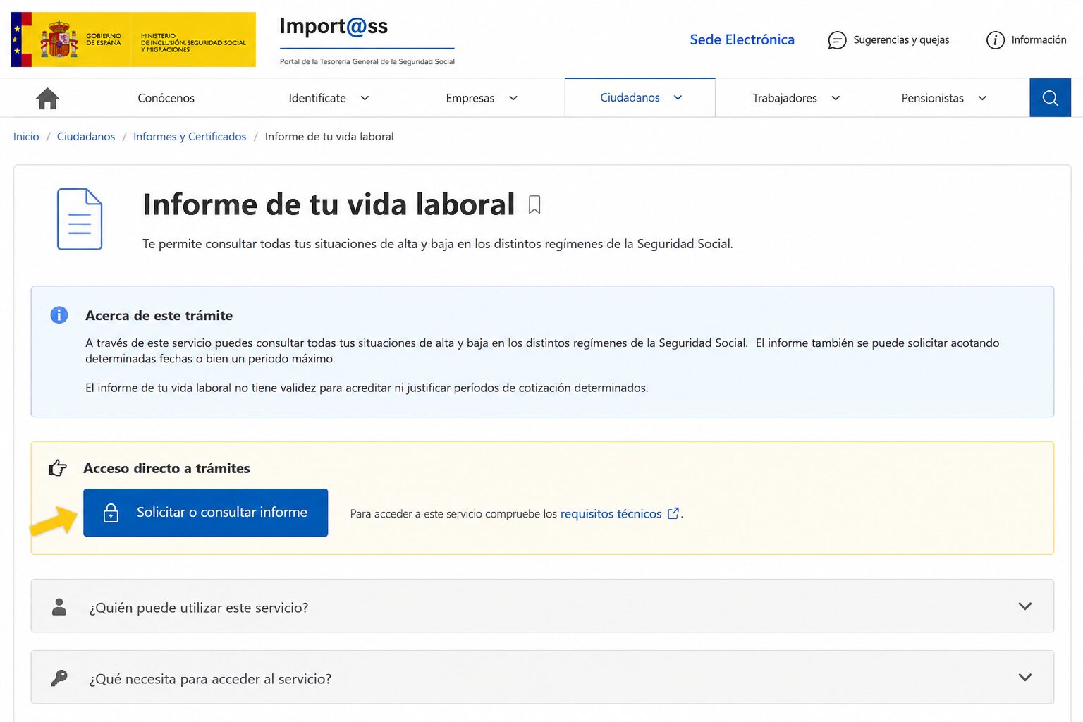Click the Acerca de este trámite heading
This screenshot has width=1083, height=722.
click(x=159, y=315)
